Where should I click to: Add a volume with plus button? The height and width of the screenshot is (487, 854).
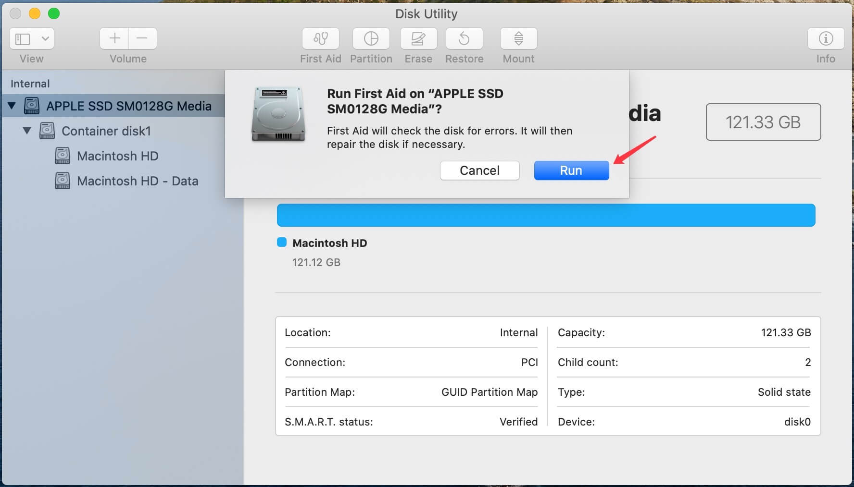coord(114,38)
